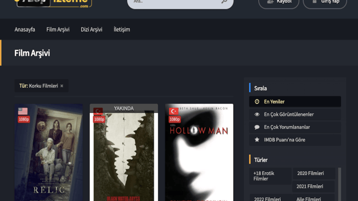The width and height of the screenshot is (358, 201).
Task: Open the Relic movie poster
Action: click(x=49, y=152)
